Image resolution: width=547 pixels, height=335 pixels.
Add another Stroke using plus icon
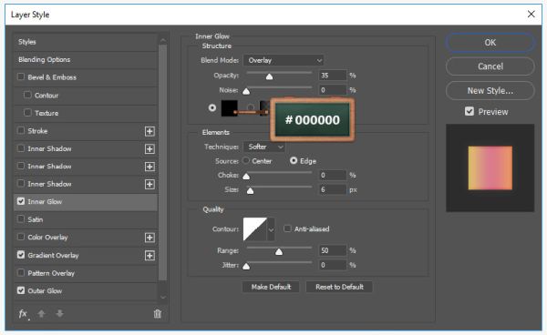[150, 131]
